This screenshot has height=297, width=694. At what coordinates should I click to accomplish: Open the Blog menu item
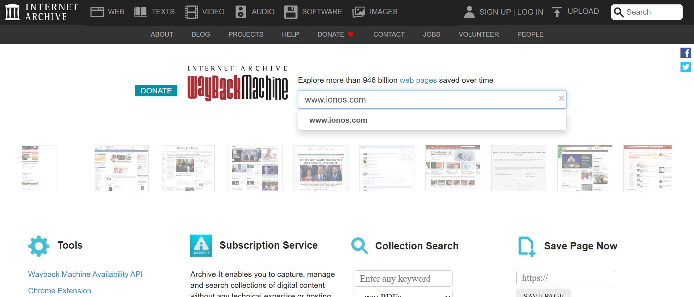click(x=201, y=34)
